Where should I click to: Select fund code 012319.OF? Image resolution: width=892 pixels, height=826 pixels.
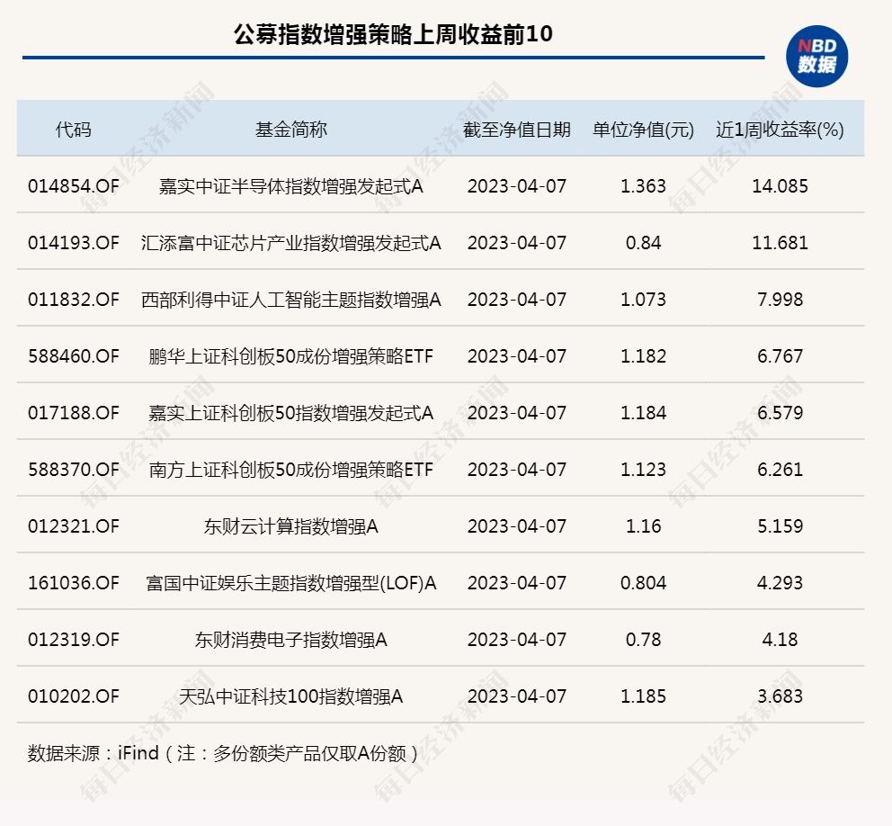[x=74, y=640]
